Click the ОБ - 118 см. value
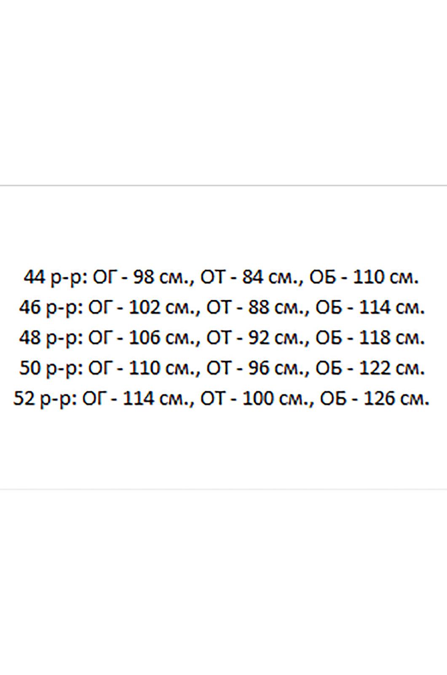Viewport: 447px width, 675px height. coord(370,338)
